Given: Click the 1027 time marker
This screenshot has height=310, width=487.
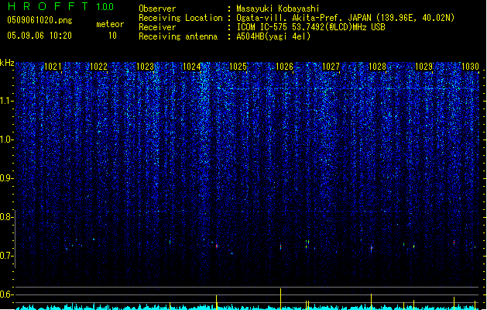Looking at the screenshot, I should [x=331, y=66].
